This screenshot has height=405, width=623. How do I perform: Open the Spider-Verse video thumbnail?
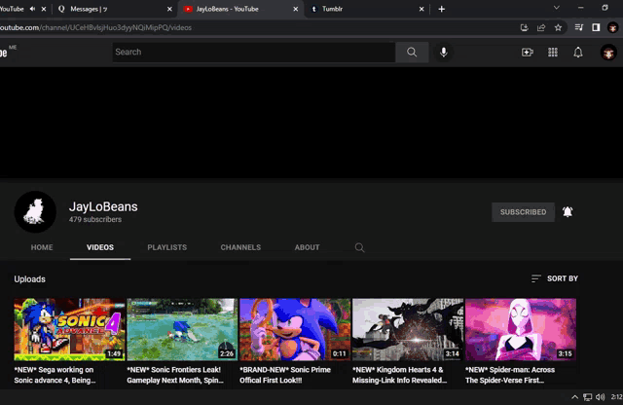[521, 329]
